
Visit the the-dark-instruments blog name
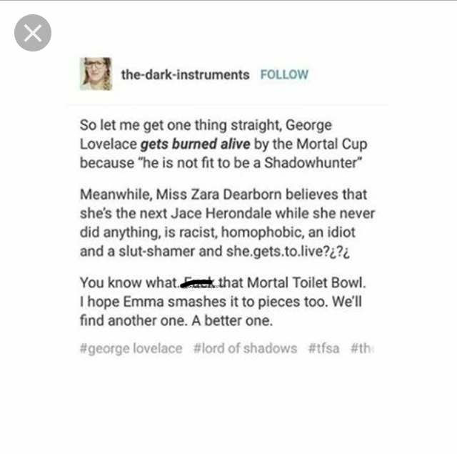click(x=185, y=74)
